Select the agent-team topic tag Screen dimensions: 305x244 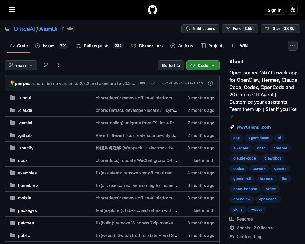tap(259, 138)
